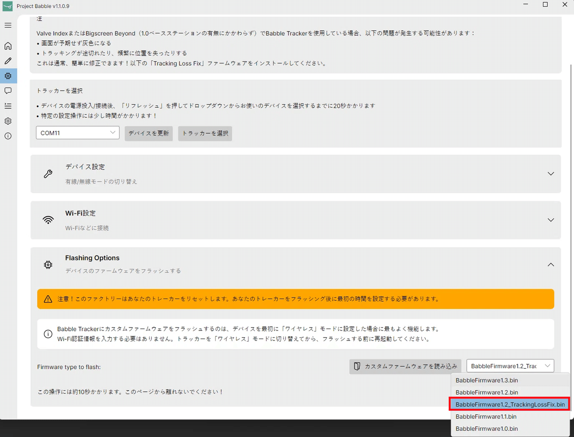Expand the デバイス設定 section chevron
This screenshot has height=437, width=574.
551,174
